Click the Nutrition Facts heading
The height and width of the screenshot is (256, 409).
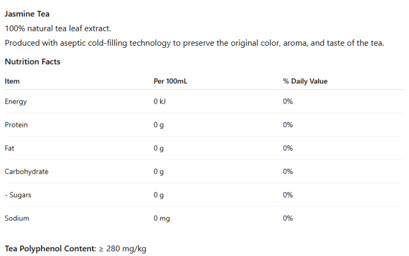[32, 62]
